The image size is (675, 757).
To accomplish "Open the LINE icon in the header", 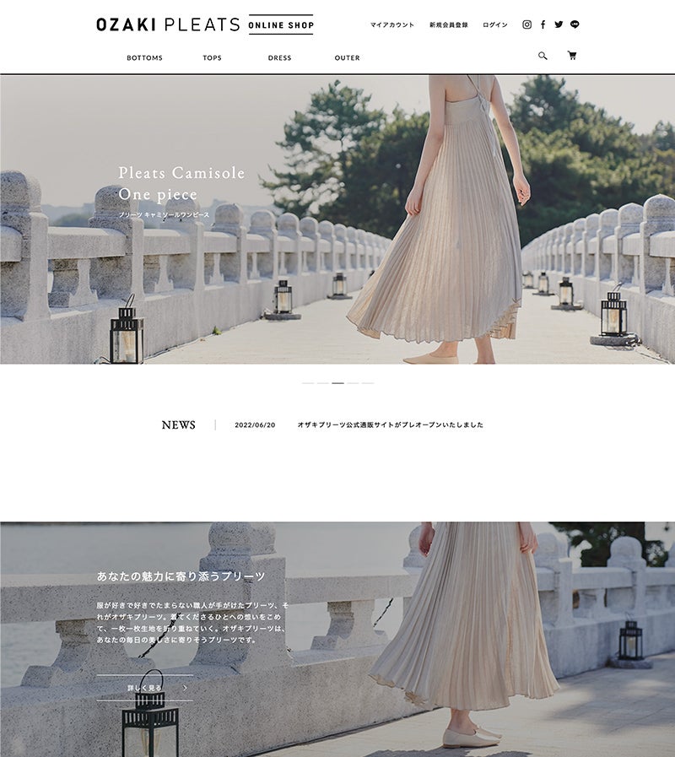I will click(575, 24).
